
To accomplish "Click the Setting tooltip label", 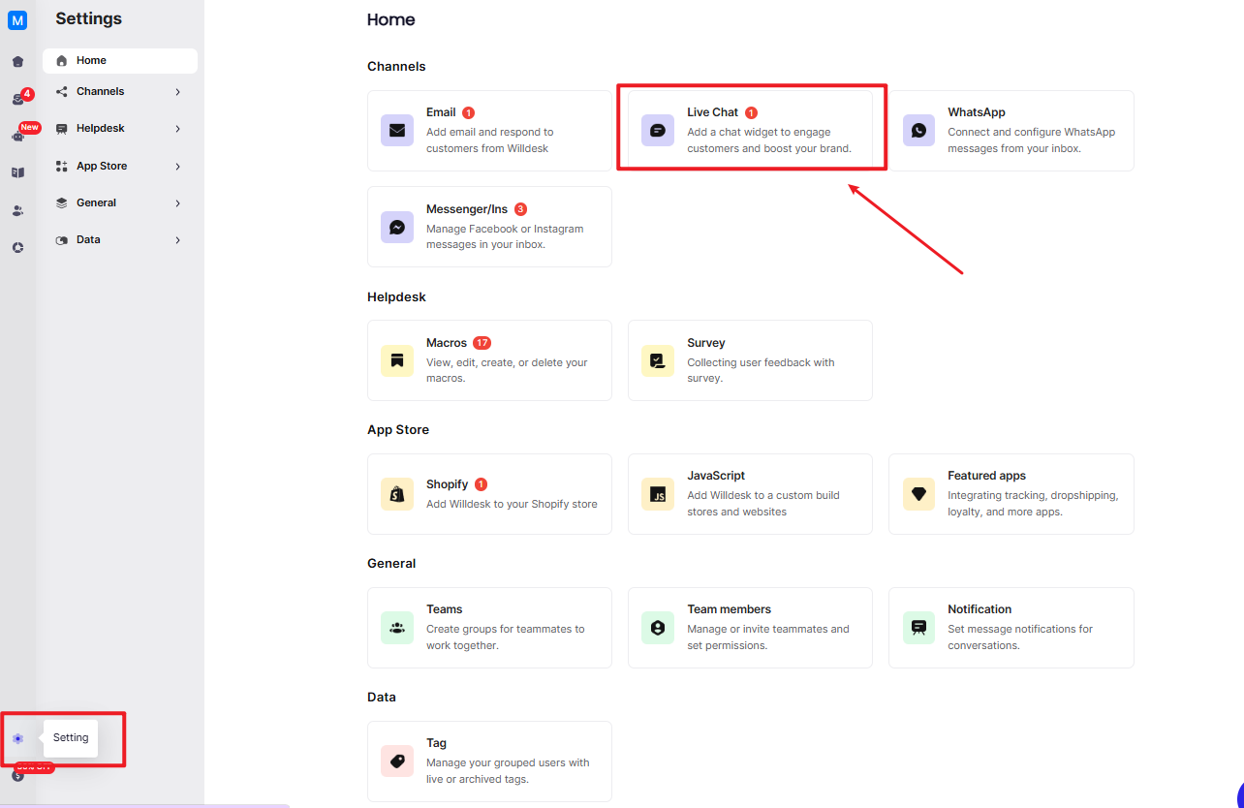I will click(71, 737).
